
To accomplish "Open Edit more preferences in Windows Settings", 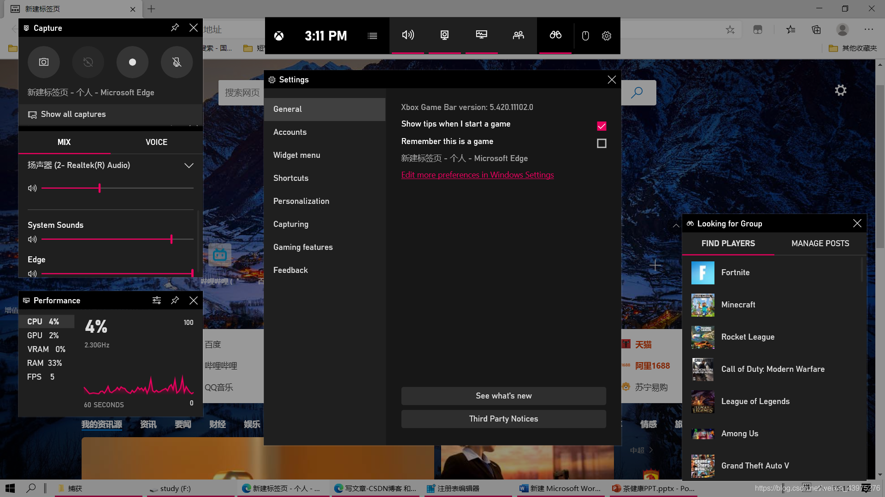I will point(477,175).
